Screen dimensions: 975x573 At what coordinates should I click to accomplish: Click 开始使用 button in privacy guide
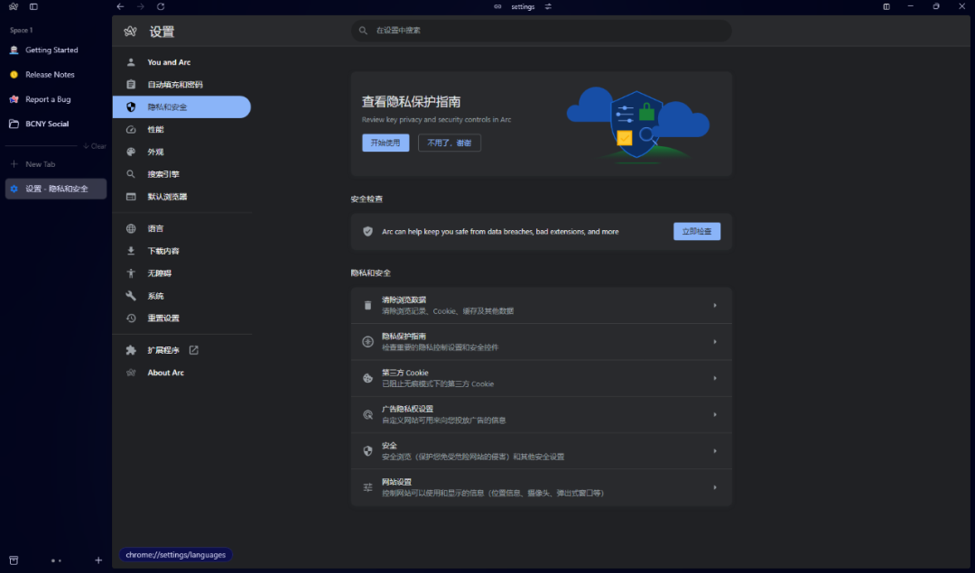[385, 143]
